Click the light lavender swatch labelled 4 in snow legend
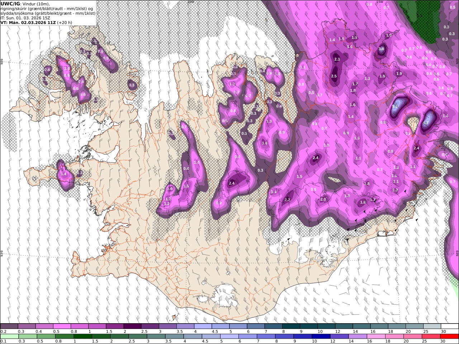The height and width of the screenshot is (344, 459). pos(203,326)
